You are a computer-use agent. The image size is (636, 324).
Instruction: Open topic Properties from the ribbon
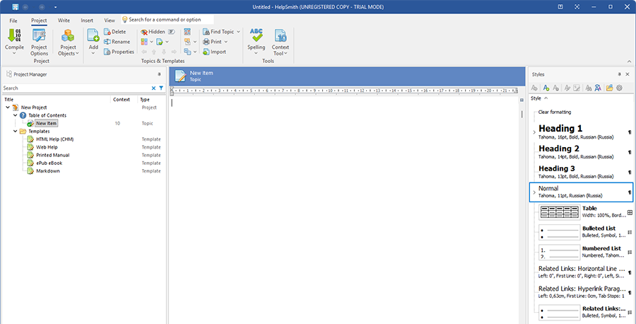(119, 52)
